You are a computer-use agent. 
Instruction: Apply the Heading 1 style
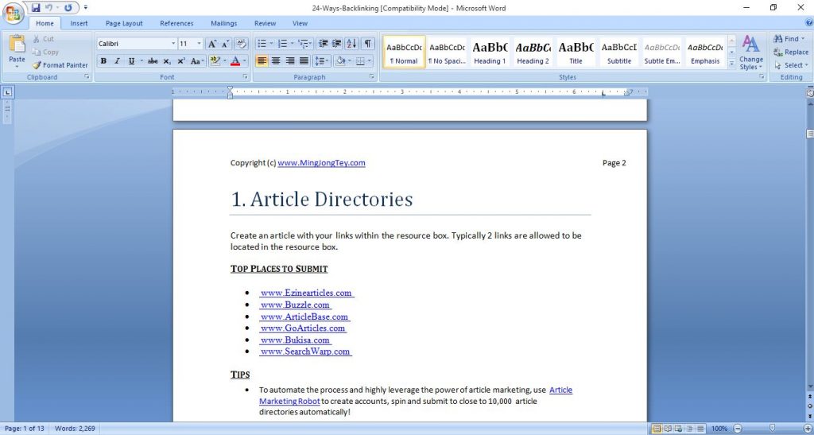click(x=490, y=52)
